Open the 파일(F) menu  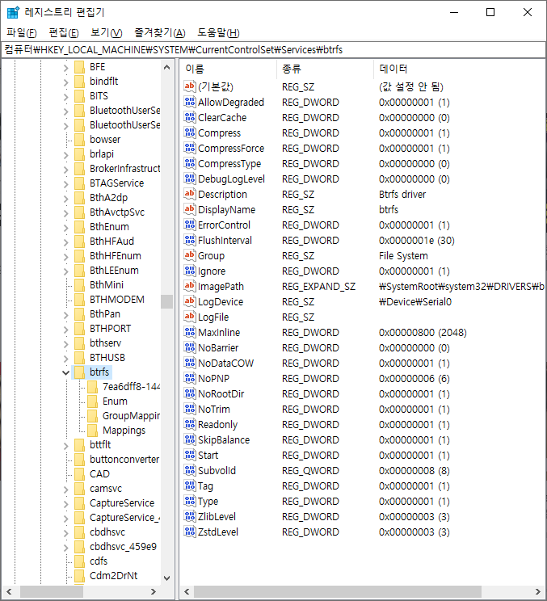coord(22,32)
